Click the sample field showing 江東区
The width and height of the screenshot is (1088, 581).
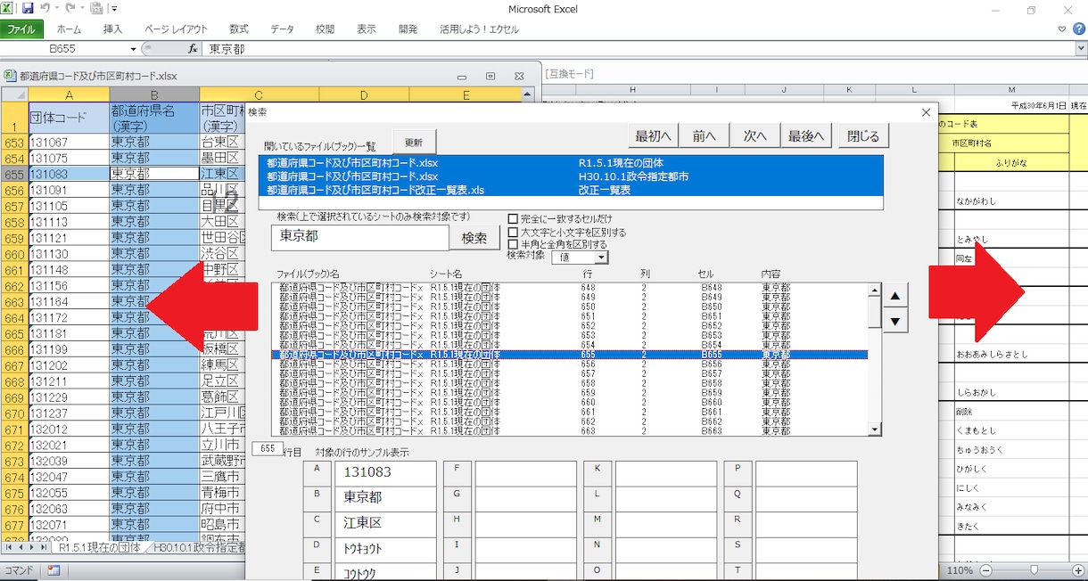click(x=386, y=523)
